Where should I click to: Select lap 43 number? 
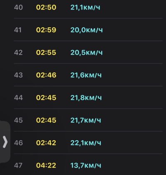(x=18, y=75)
